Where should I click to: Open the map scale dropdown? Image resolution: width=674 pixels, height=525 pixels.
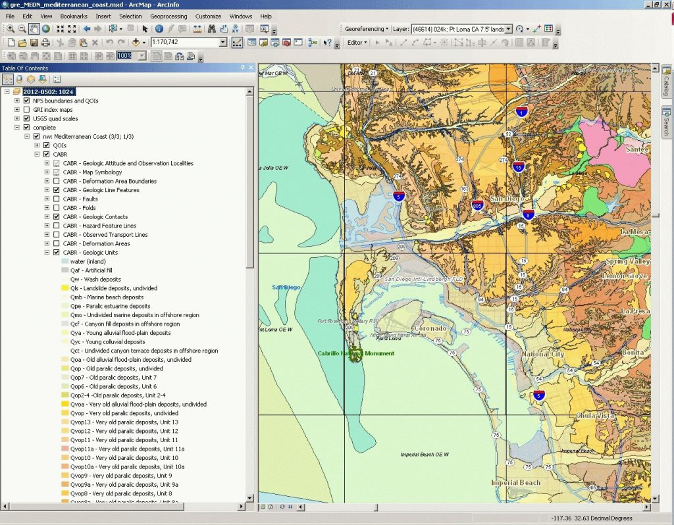222,41
